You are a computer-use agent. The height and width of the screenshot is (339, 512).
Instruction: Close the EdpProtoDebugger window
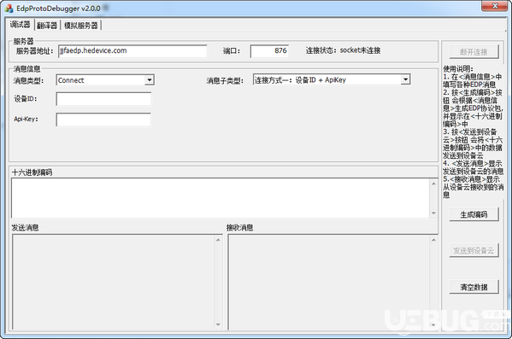(x=495, y=6)
